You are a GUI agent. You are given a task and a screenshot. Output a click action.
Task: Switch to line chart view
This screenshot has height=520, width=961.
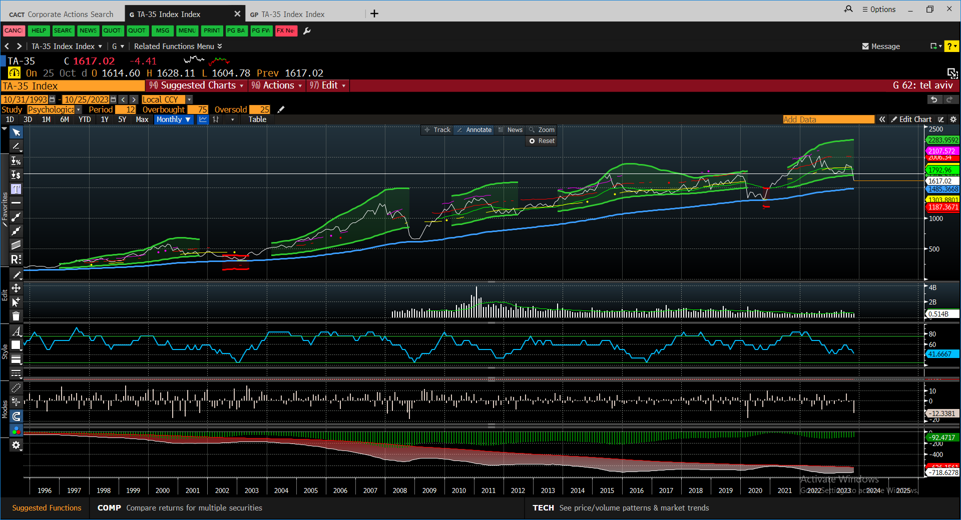[203, 119]
